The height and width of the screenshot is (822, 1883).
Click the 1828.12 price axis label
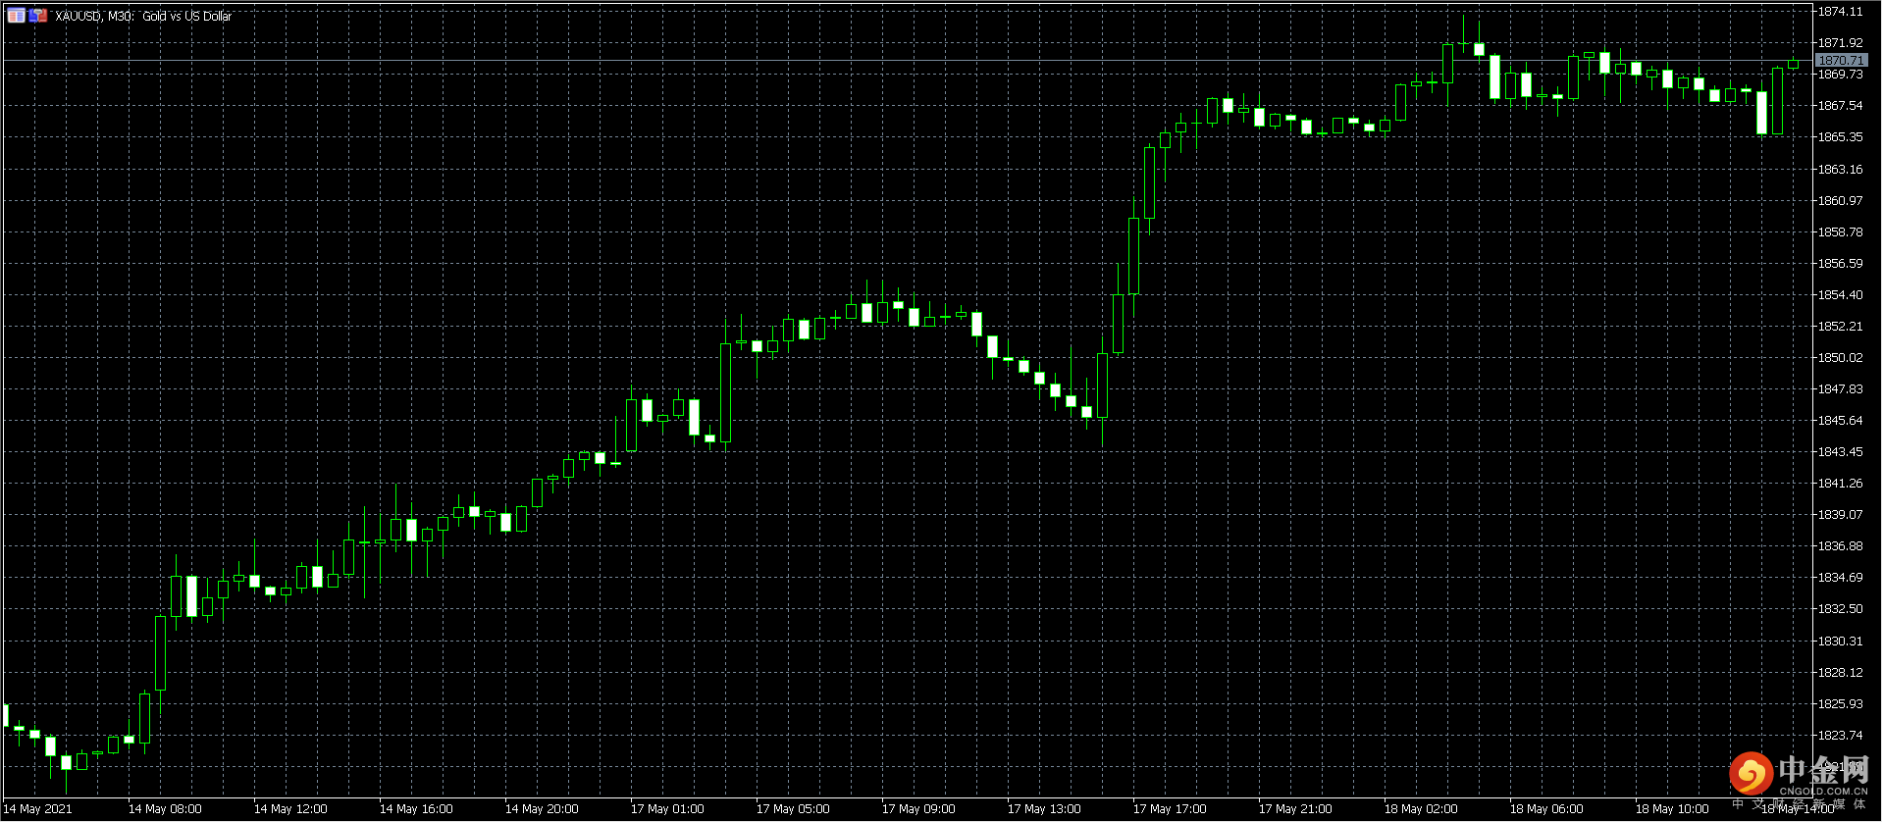pos(1841,673)
